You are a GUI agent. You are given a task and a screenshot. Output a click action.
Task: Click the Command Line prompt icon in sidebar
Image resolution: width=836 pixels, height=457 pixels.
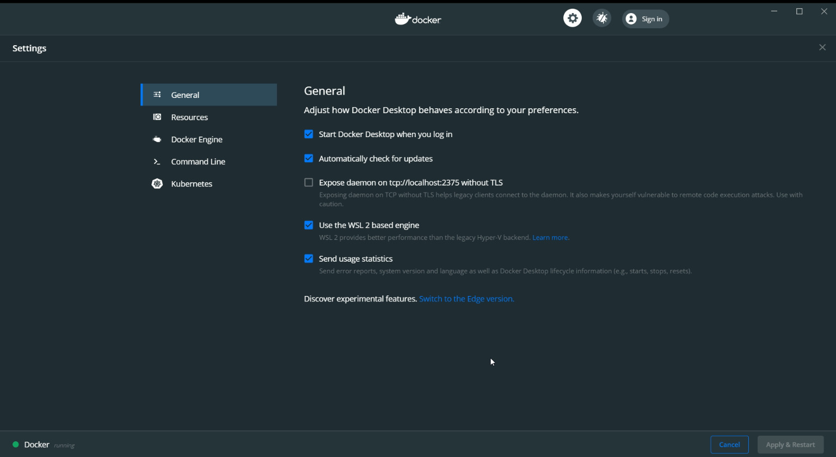tap(157, 162)
